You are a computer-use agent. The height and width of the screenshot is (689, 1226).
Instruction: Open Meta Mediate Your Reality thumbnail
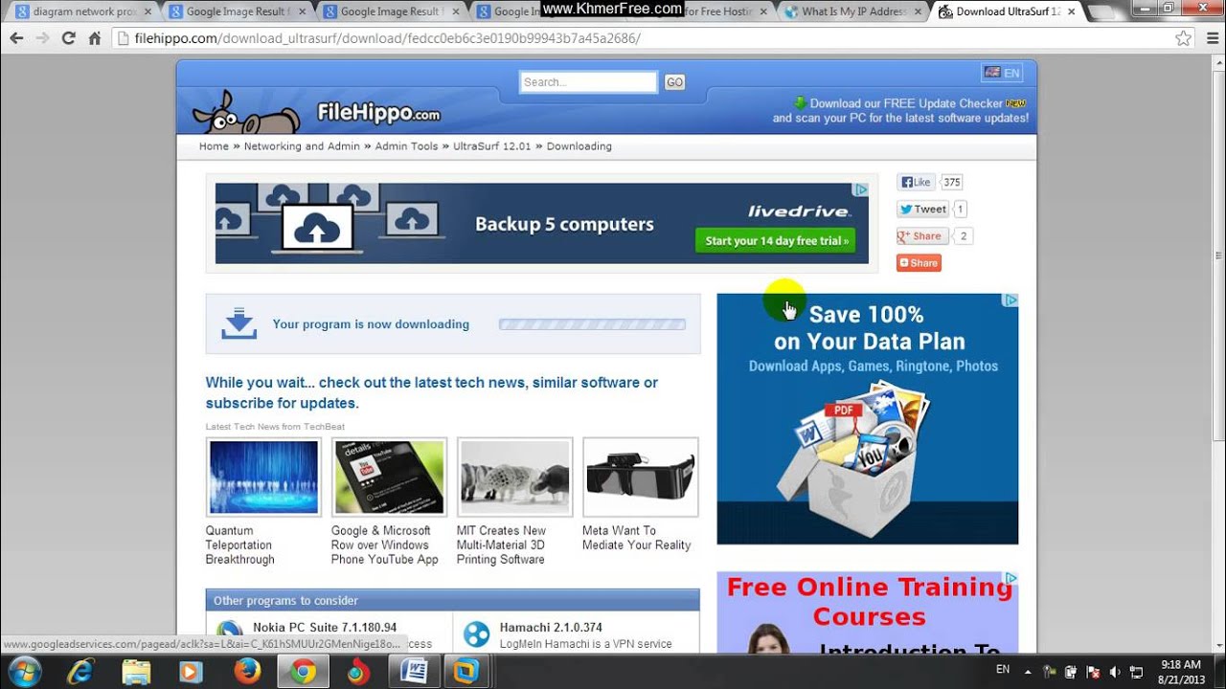click(x=640, y=477)
